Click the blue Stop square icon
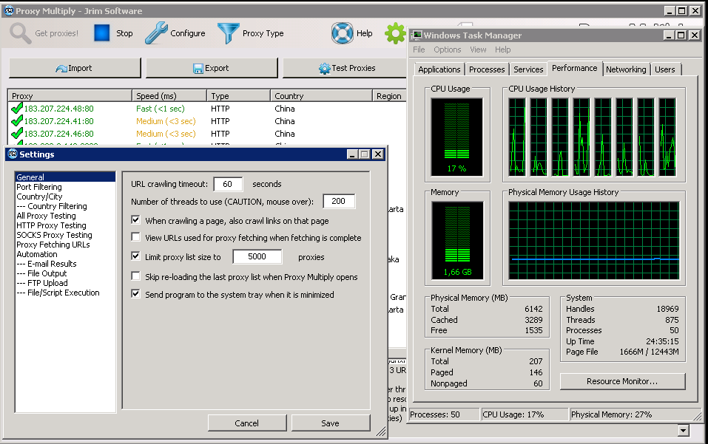Screen dimensions: 708x444 click(101, 33)
